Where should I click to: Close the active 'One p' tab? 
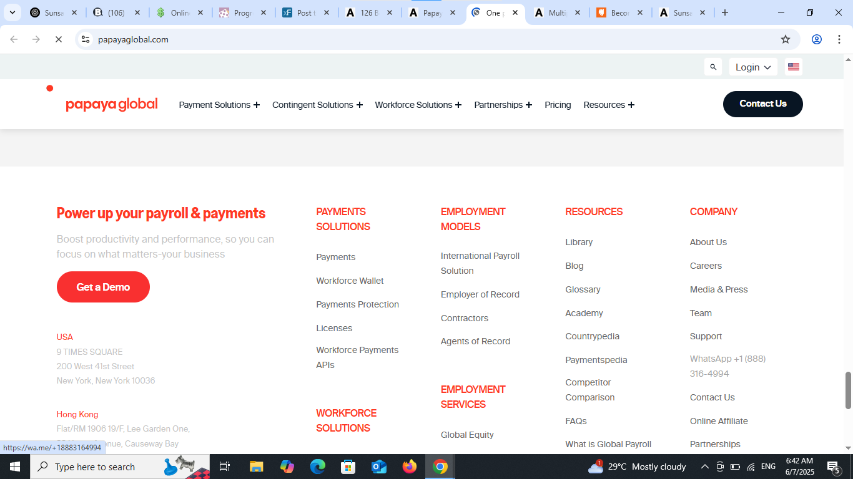pyautogui.click(x=515, y=12)
